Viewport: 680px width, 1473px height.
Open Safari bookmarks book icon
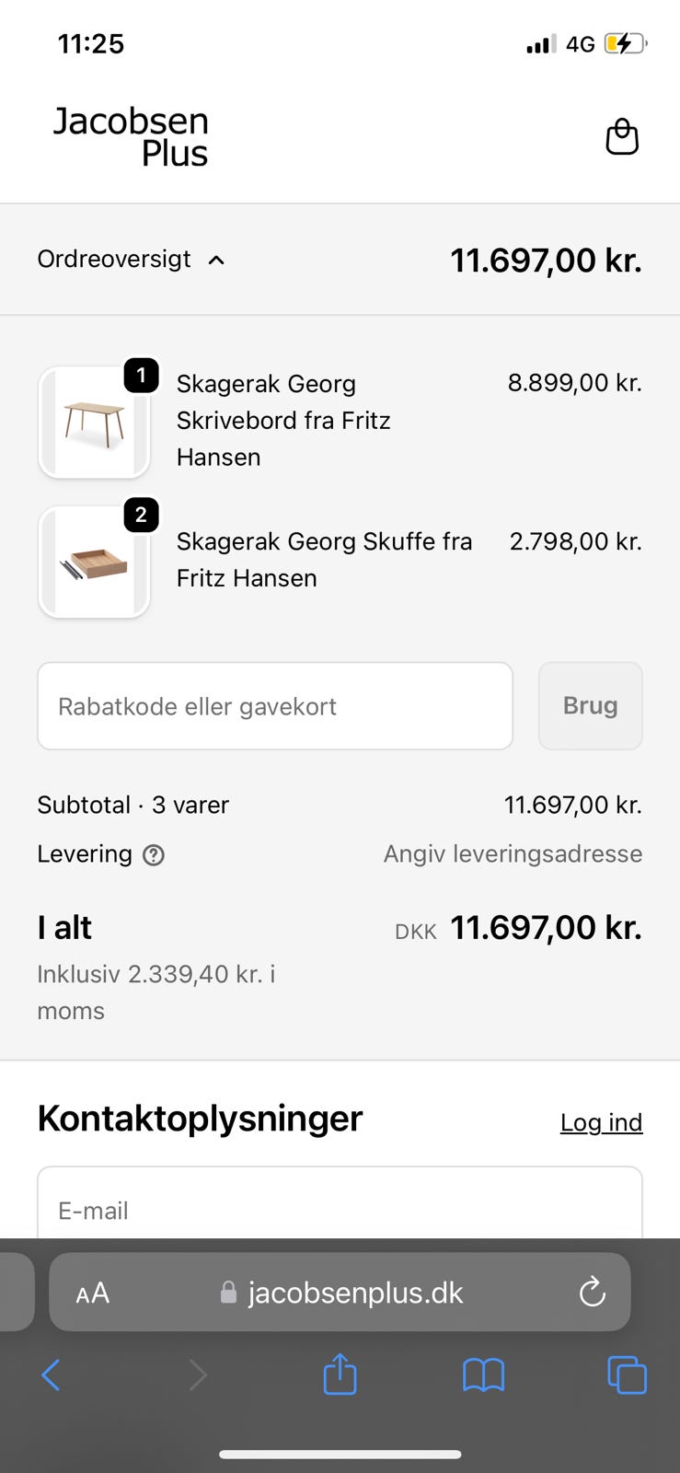[x=483, y=1375]
